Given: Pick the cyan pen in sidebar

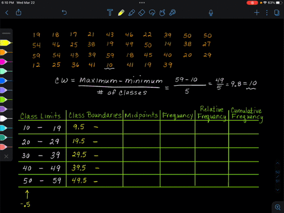Looking at the screenshot, I should (6, 128).
